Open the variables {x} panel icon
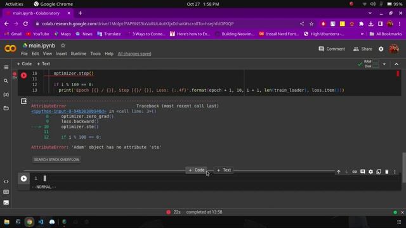406x228 pixels. pos(6,94)
